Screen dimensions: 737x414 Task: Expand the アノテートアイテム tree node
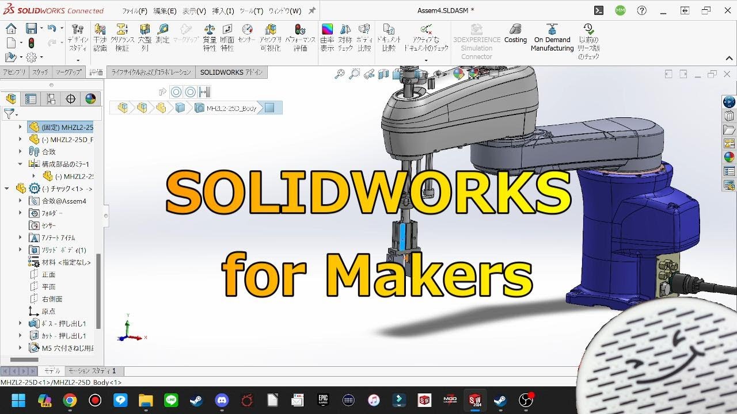pos(20,237)
